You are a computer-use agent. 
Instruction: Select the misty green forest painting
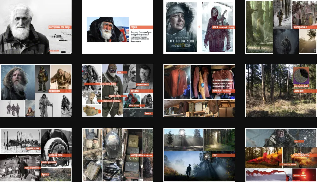tap(259, 27)
